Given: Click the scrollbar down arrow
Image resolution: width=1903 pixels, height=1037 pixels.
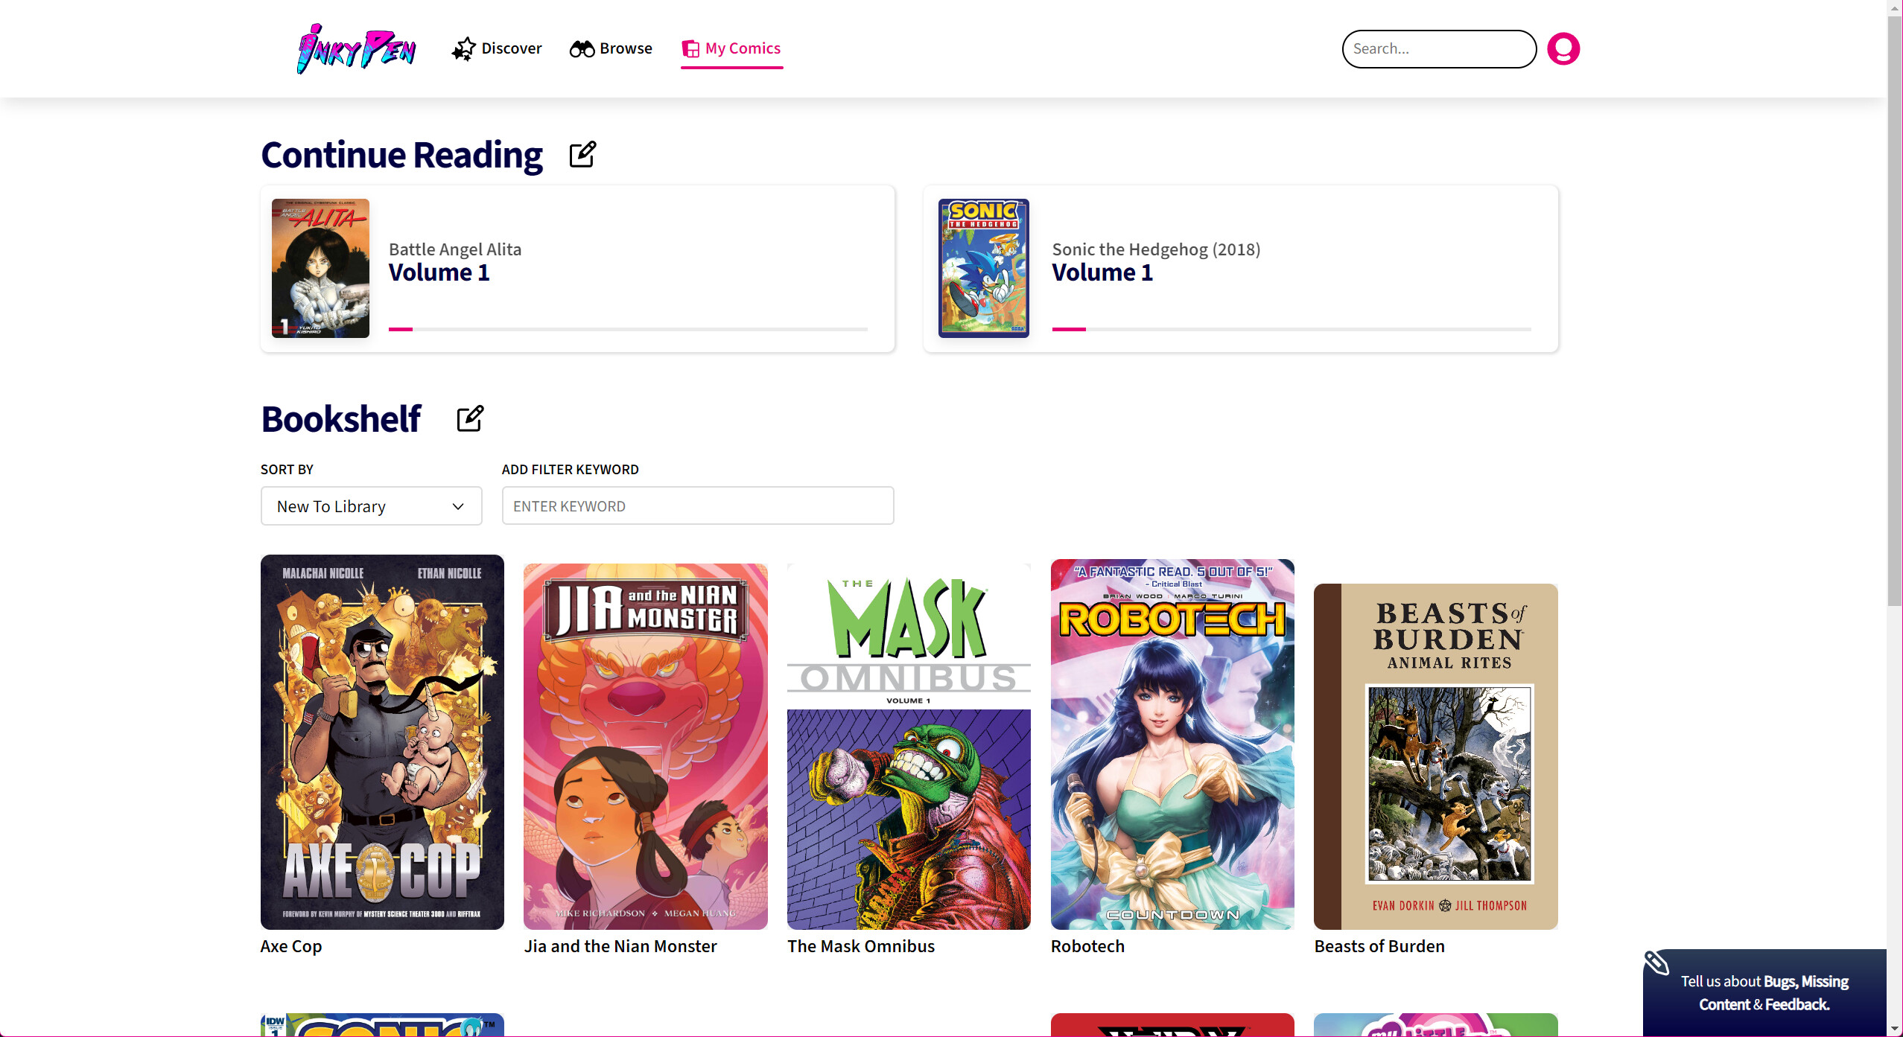Looking at the screenshot, I should point(1895,1029).
